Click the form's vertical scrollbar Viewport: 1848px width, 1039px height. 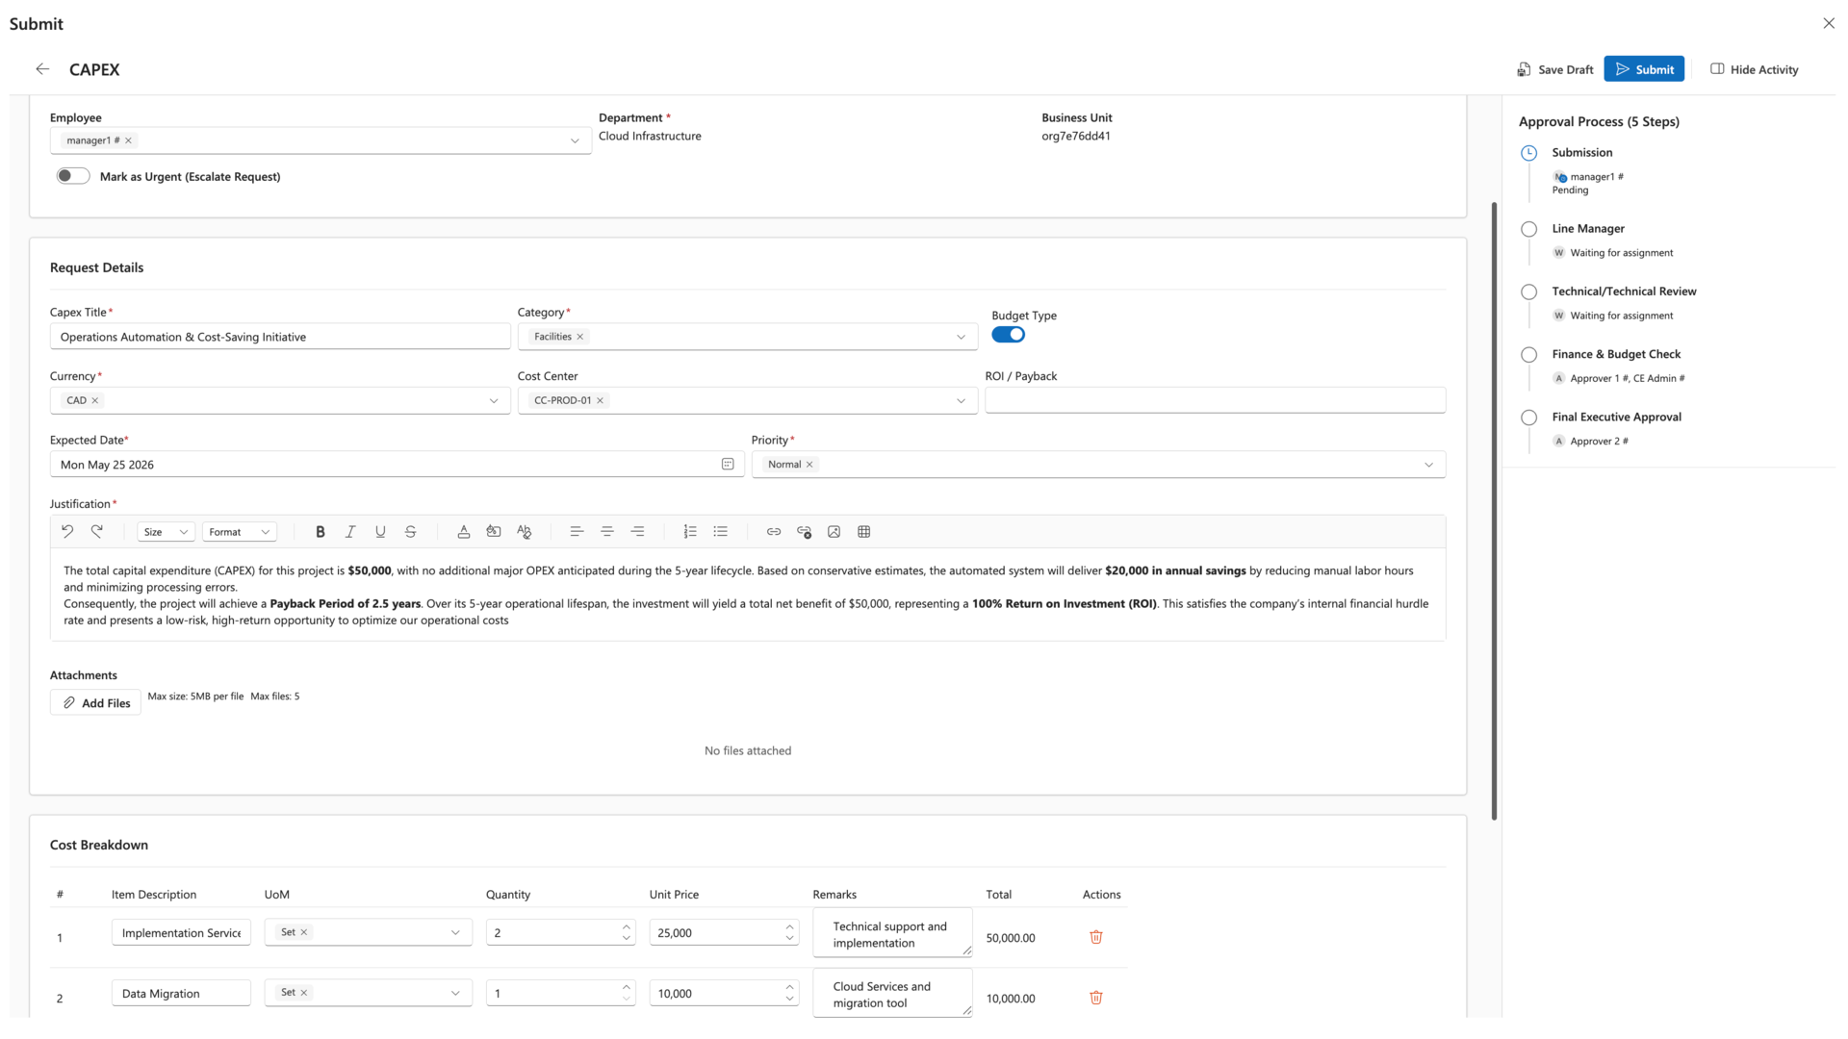coord(1494,510)
